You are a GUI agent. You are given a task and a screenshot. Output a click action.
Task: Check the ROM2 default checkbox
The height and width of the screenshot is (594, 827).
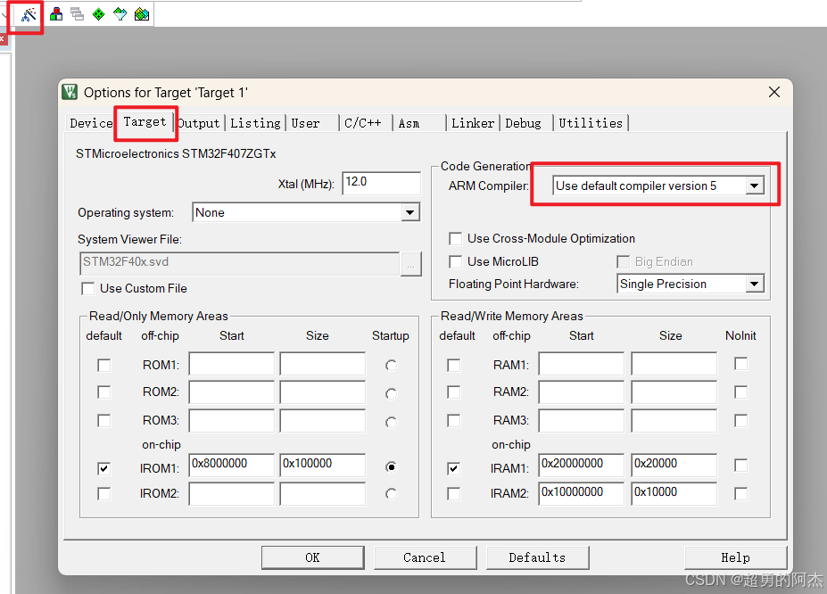tap(104, 392)
